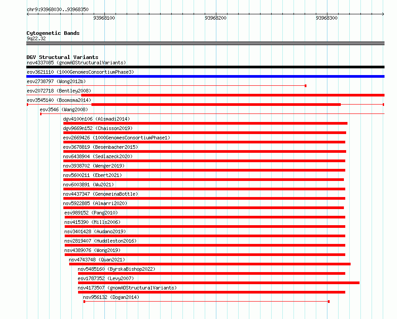
Task: Click nsv4437347 (GenomeinaBottle) label
Action: pyautogui.click(x=100, y=194)
